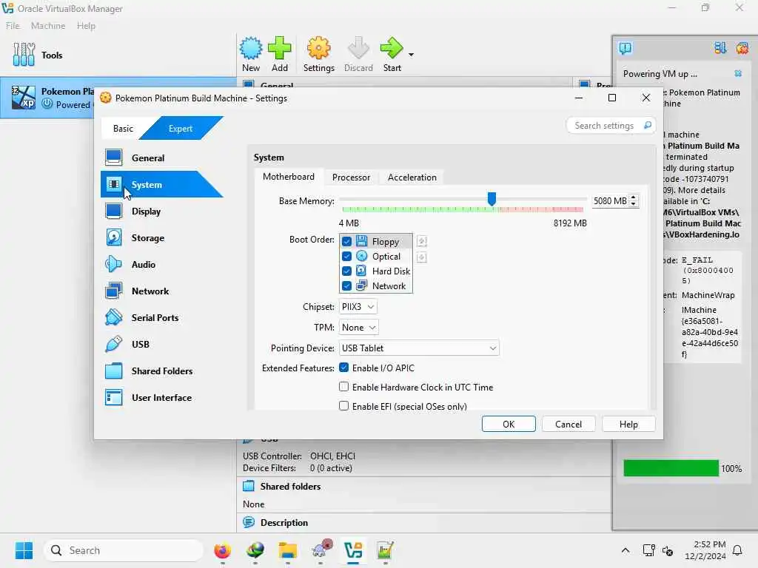This screenshot has width=758, height=568.
Task: Open File Explorer from the taskbar
Action: click(x=288, y=550)
